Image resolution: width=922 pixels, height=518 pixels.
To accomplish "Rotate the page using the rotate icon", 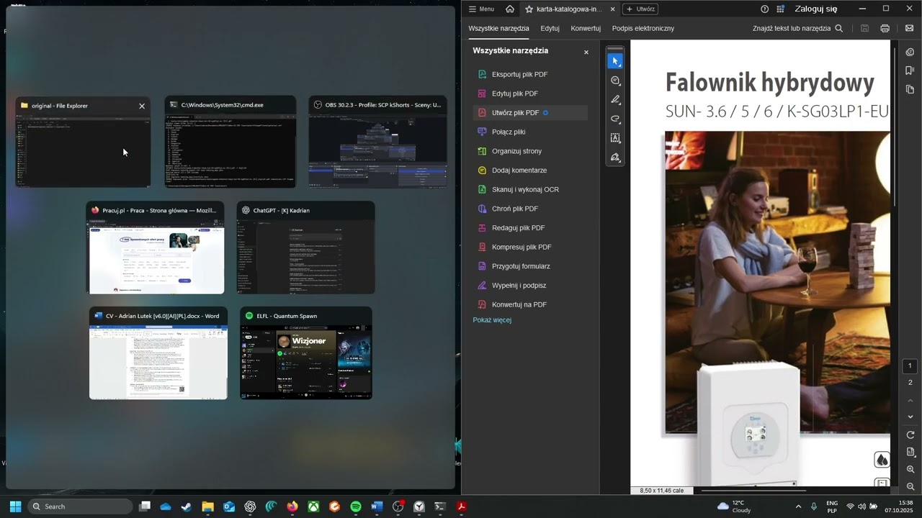I will [910, 435].
